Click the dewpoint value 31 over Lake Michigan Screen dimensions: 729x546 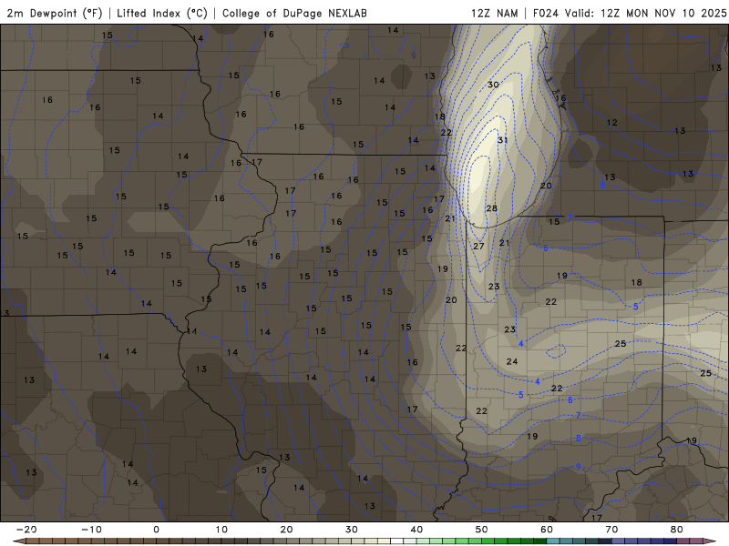(x=503, y=140)
